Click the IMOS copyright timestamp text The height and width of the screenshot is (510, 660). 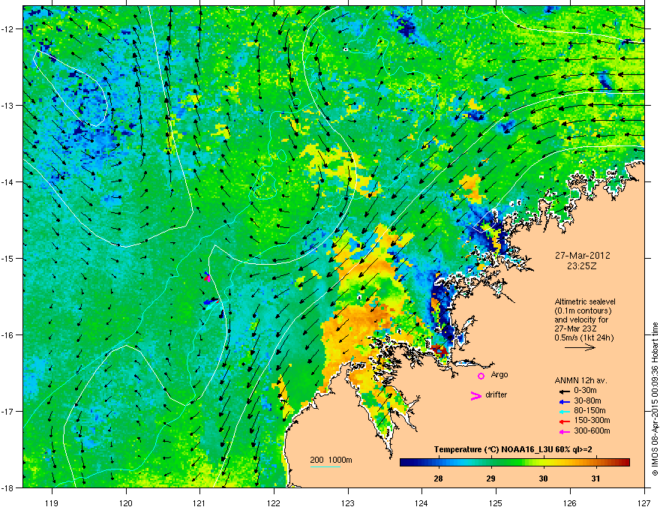(x=655, y=399)
